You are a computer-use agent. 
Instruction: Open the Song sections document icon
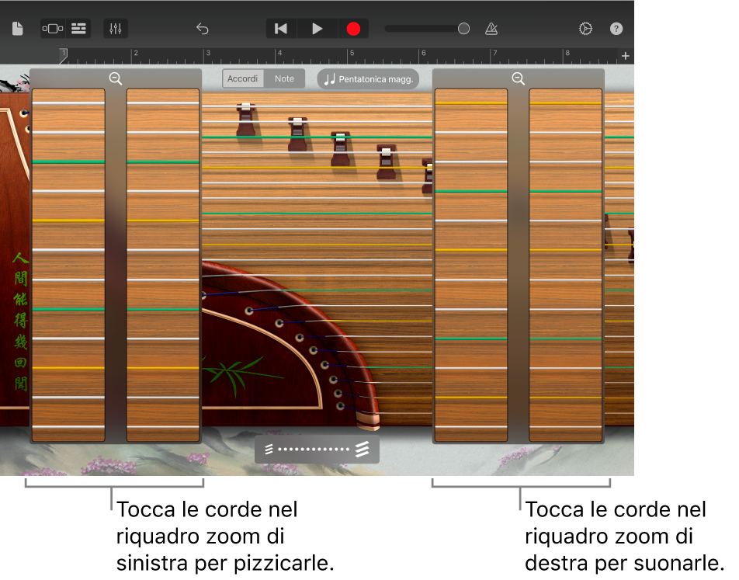pyautogui.click(x=16, y=28)
